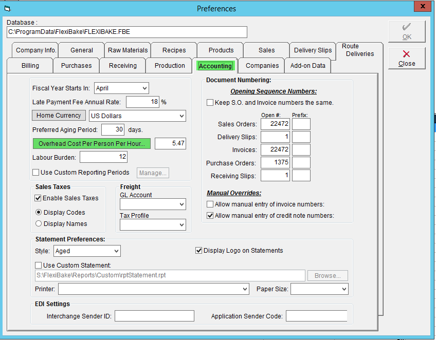Click the overhead cost value field 5.47

tap(170, 144)
